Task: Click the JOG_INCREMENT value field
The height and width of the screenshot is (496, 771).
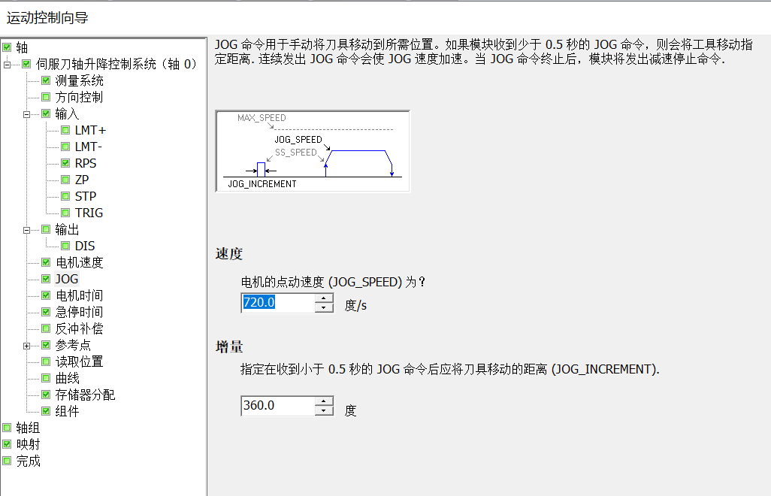Action: pos(276,406)
